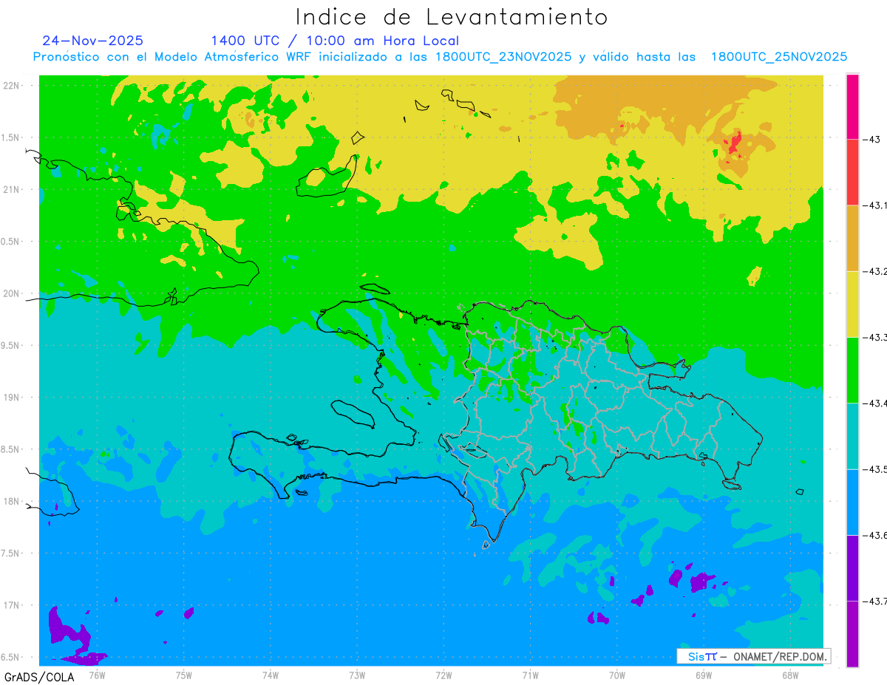Click the '-43.1' color bar value
Image resolution: width=887 pixels, height=685 pixels.
pos(874,205)
